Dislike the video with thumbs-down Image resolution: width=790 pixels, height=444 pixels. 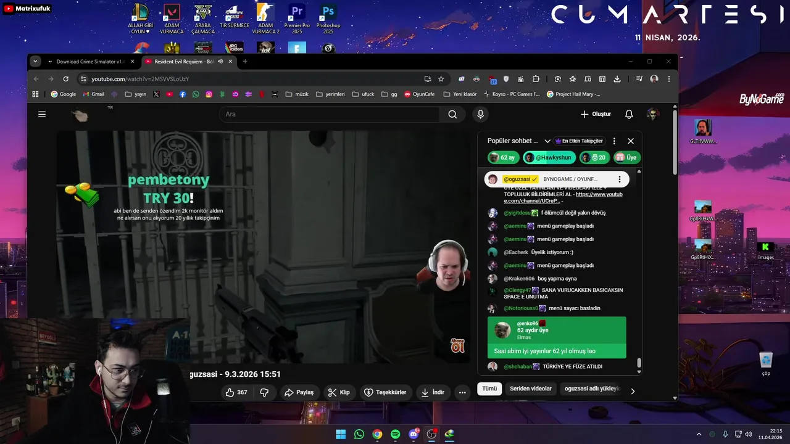pos(264,392)
